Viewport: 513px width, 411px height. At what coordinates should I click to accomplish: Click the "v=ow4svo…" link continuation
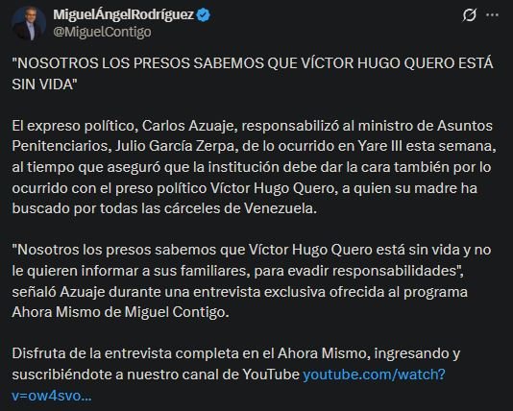coord(52,396)
